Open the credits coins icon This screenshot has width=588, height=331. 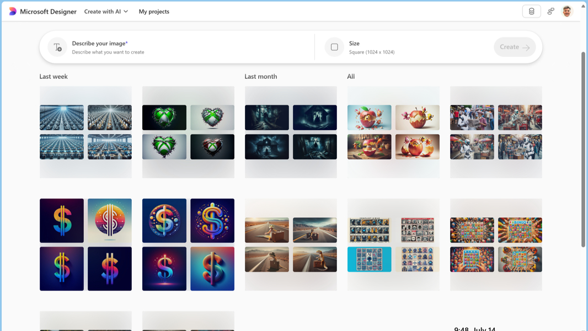click(x=531, y=12)
